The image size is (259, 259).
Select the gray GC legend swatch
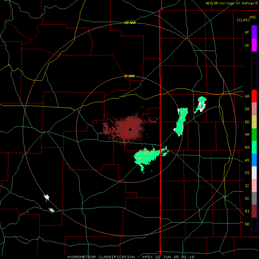tap(254, 198)
